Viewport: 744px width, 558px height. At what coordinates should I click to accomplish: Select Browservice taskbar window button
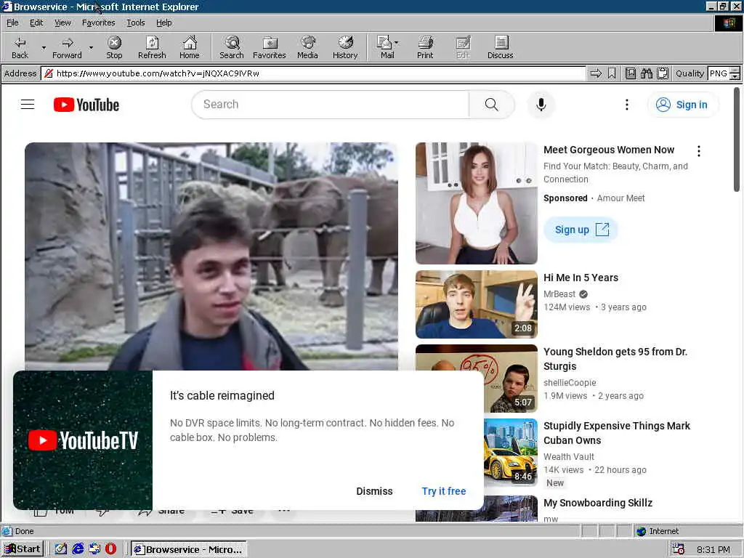tap(189, 549)
